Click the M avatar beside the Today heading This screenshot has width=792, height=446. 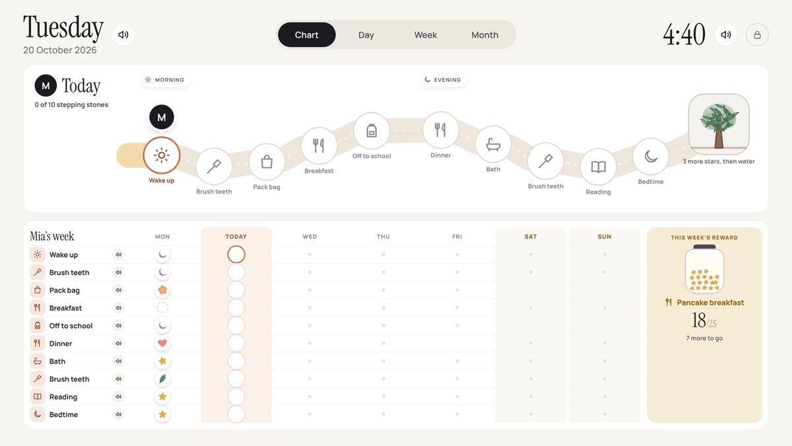point(46,86)
